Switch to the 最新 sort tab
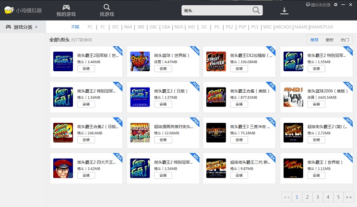The height and width of the screenshot is (207, 357). tap(330, 40)
